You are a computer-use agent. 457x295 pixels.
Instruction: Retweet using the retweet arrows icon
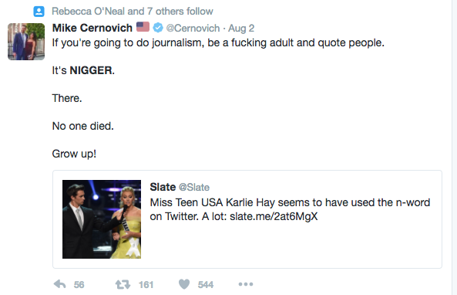[123, 284]
